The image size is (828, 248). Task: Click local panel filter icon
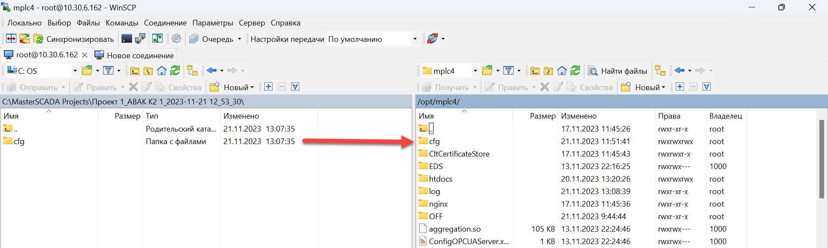pyautogui.click(x=108, y=70)
